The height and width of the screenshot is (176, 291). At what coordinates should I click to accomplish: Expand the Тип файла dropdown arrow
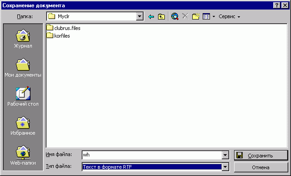(225, 167)
